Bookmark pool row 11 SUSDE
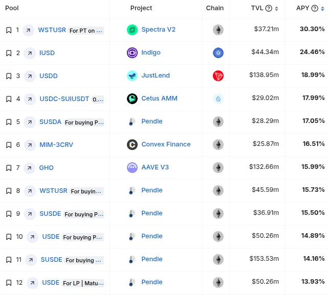This screenshot has width=329, height=298. click(x=9, y=260)
